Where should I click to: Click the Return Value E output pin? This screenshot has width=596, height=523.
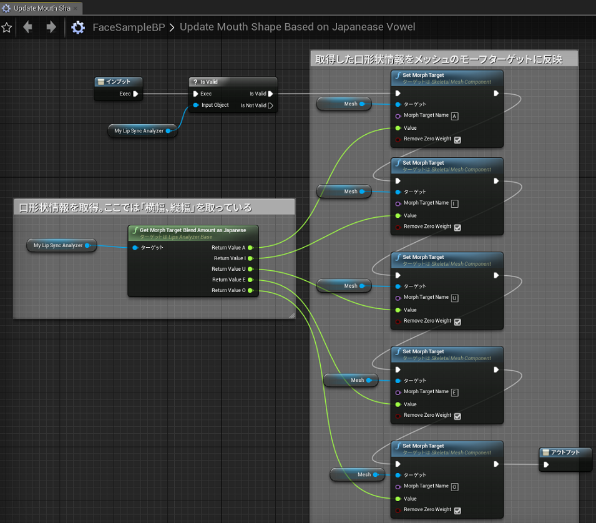[250, 280]
